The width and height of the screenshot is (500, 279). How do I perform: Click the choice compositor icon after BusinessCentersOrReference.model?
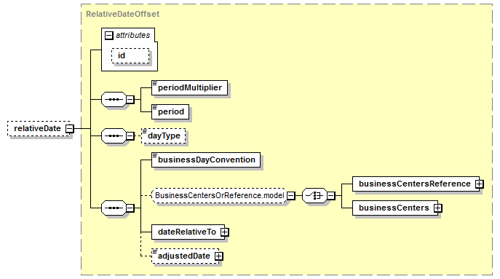[314, 196]
